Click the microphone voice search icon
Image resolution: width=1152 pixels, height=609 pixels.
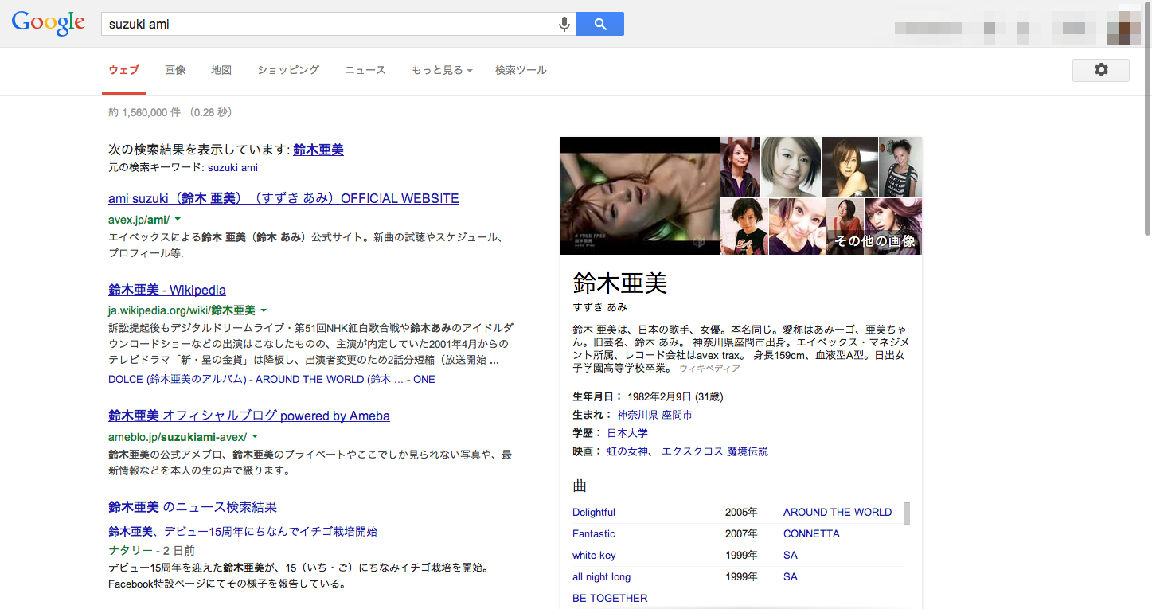click(564, 24)
